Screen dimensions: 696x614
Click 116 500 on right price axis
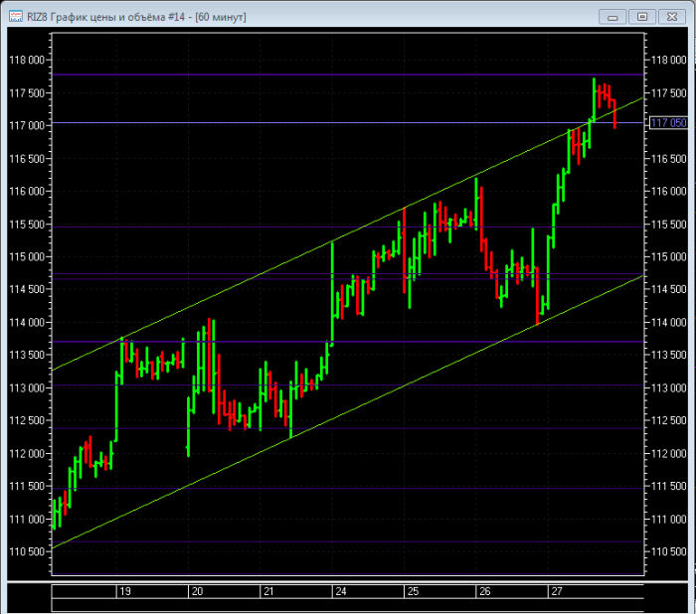pyautogui.click(x=668, y=158)
